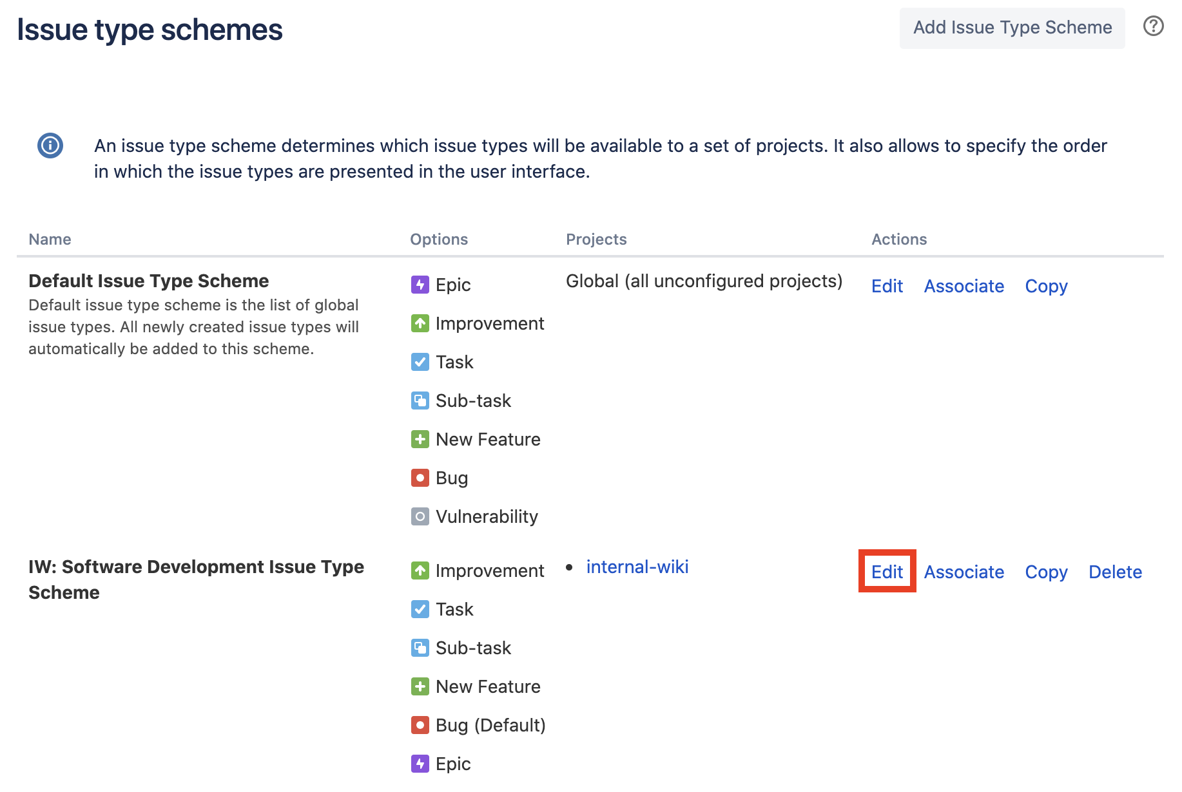The image size is (1182, 792).
Task: Click the Epic icon in IW scheme
Action: pos(420,764)
